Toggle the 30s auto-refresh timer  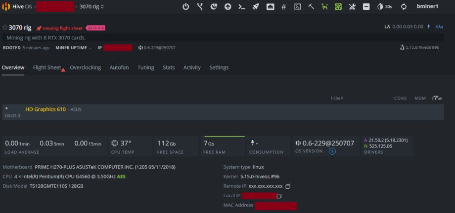(384, 7)
